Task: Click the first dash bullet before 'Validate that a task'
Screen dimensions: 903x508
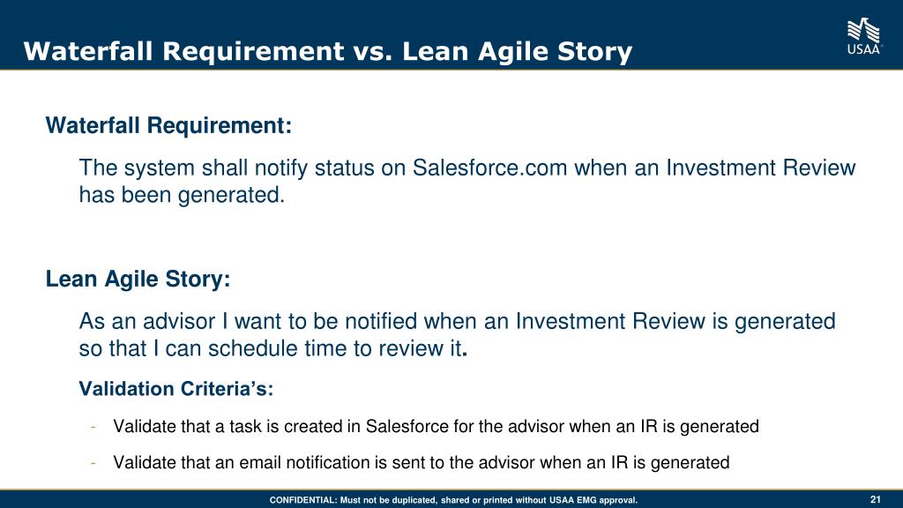Action: click(93, 427)
